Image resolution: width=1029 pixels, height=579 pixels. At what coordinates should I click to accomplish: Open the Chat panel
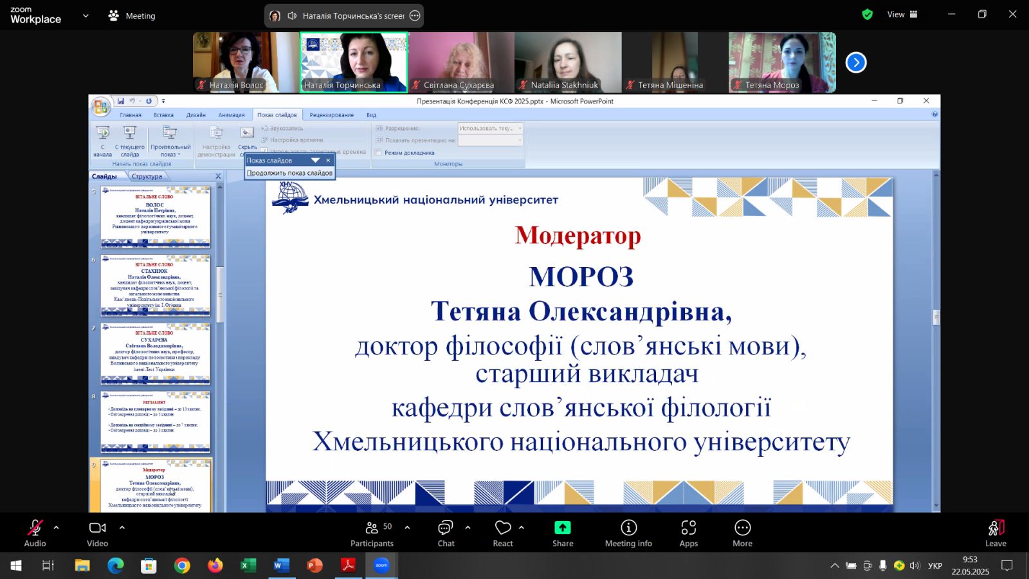[x=446, y=528]
